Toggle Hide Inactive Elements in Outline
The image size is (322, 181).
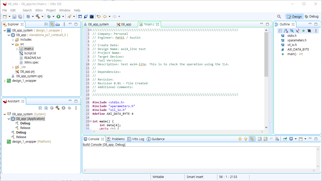point(309,31)
